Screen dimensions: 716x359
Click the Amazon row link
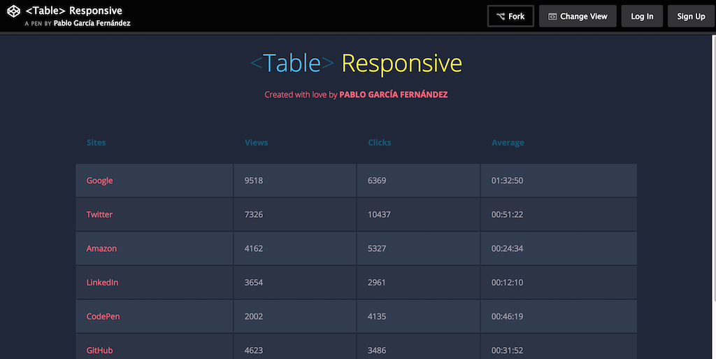click(x=101, y=248)
